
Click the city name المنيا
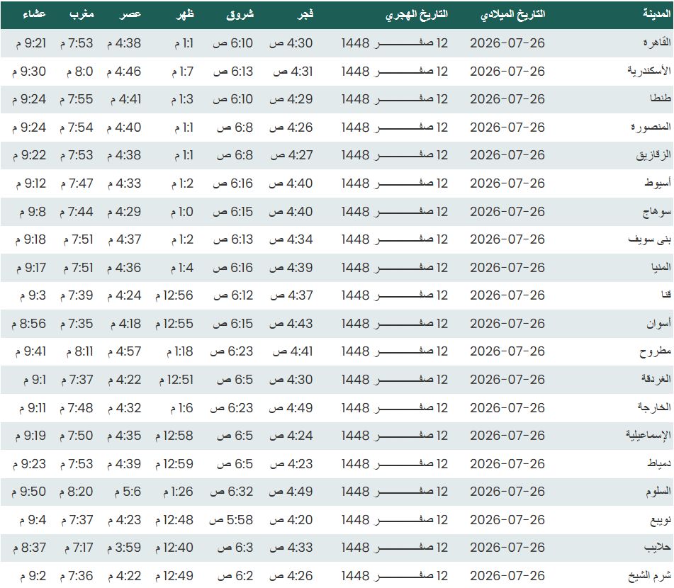click(x=661, y=267)
